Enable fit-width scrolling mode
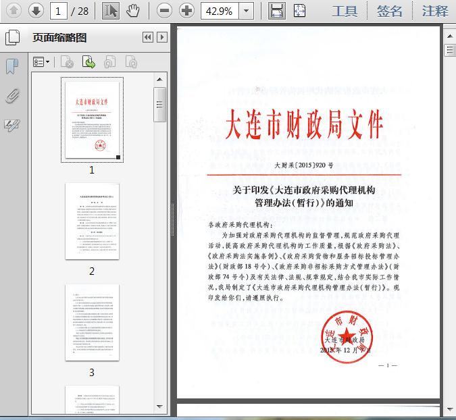This screenshot has width=456, height=420. point(276,11)
